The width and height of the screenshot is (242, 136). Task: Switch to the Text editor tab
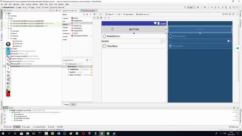pos(73,105)
